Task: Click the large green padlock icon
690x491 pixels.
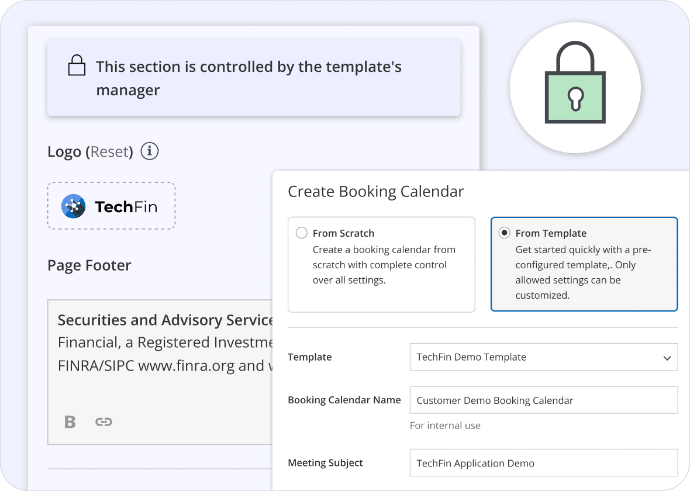Action: [575, 82]
